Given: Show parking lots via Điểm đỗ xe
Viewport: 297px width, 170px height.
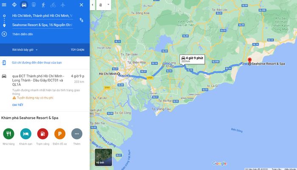Looking at the screenshot, I should (x=60, y=134).
